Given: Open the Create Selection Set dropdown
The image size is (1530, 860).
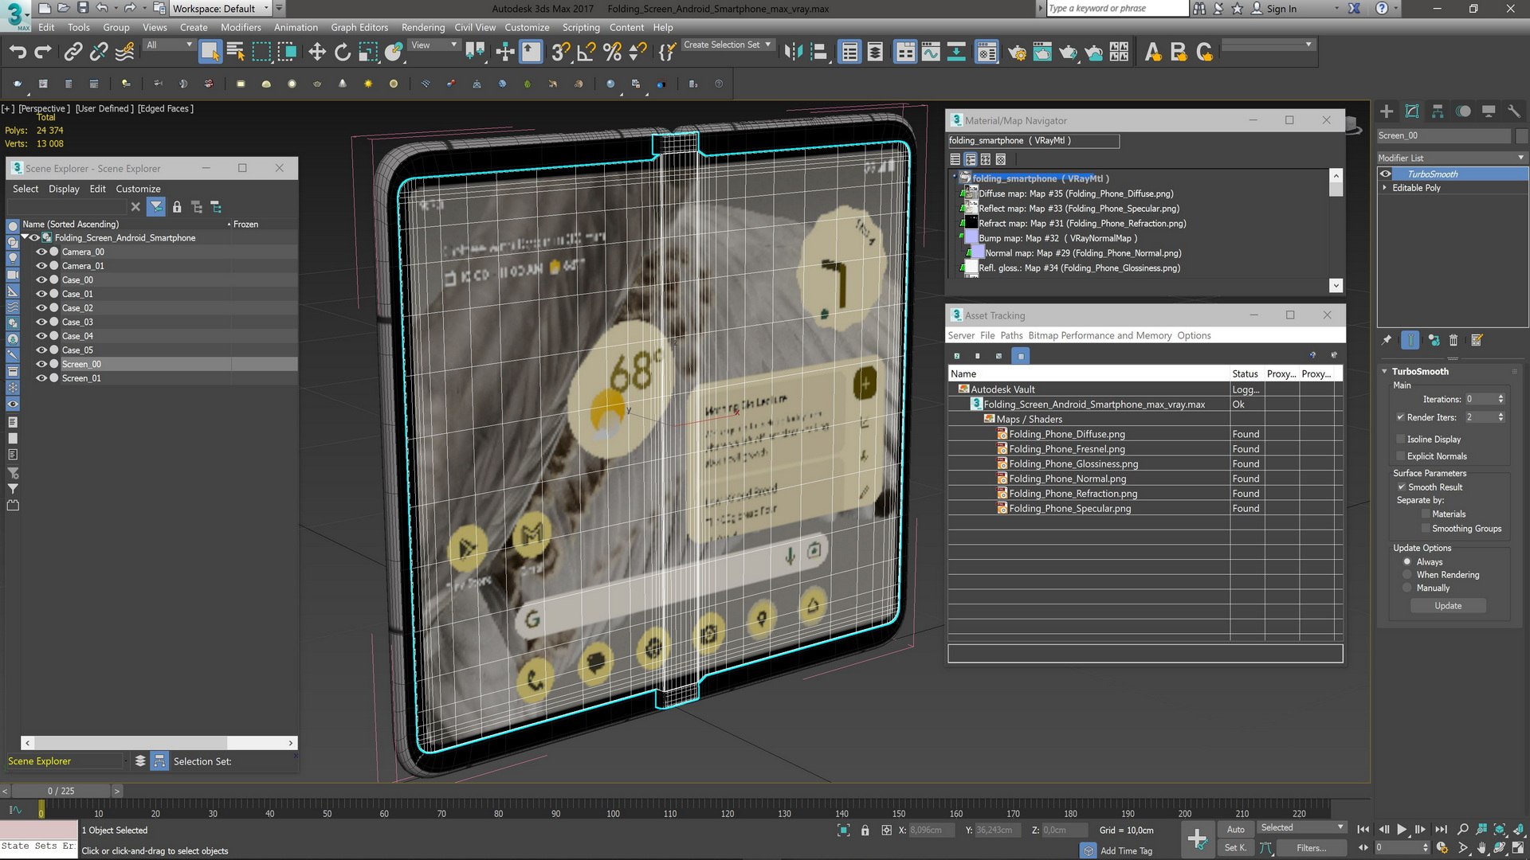Looking at the screenshot, I should click(x=727, y=45).
